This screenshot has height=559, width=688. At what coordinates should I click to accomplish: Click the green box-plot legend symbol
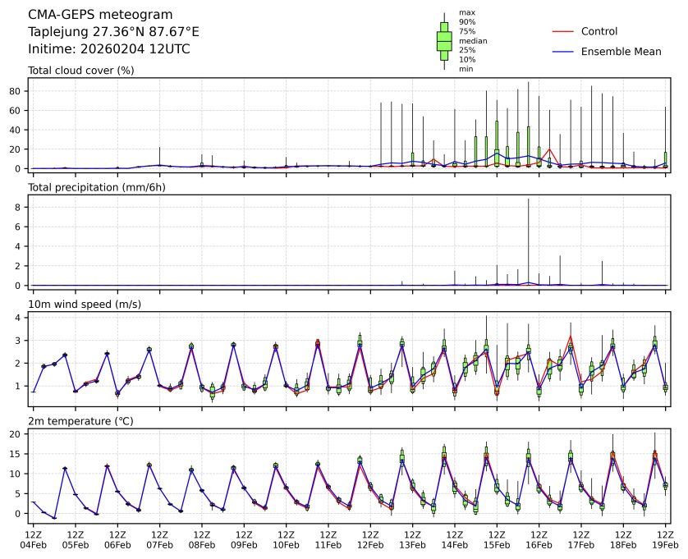(x=444, y=41)
